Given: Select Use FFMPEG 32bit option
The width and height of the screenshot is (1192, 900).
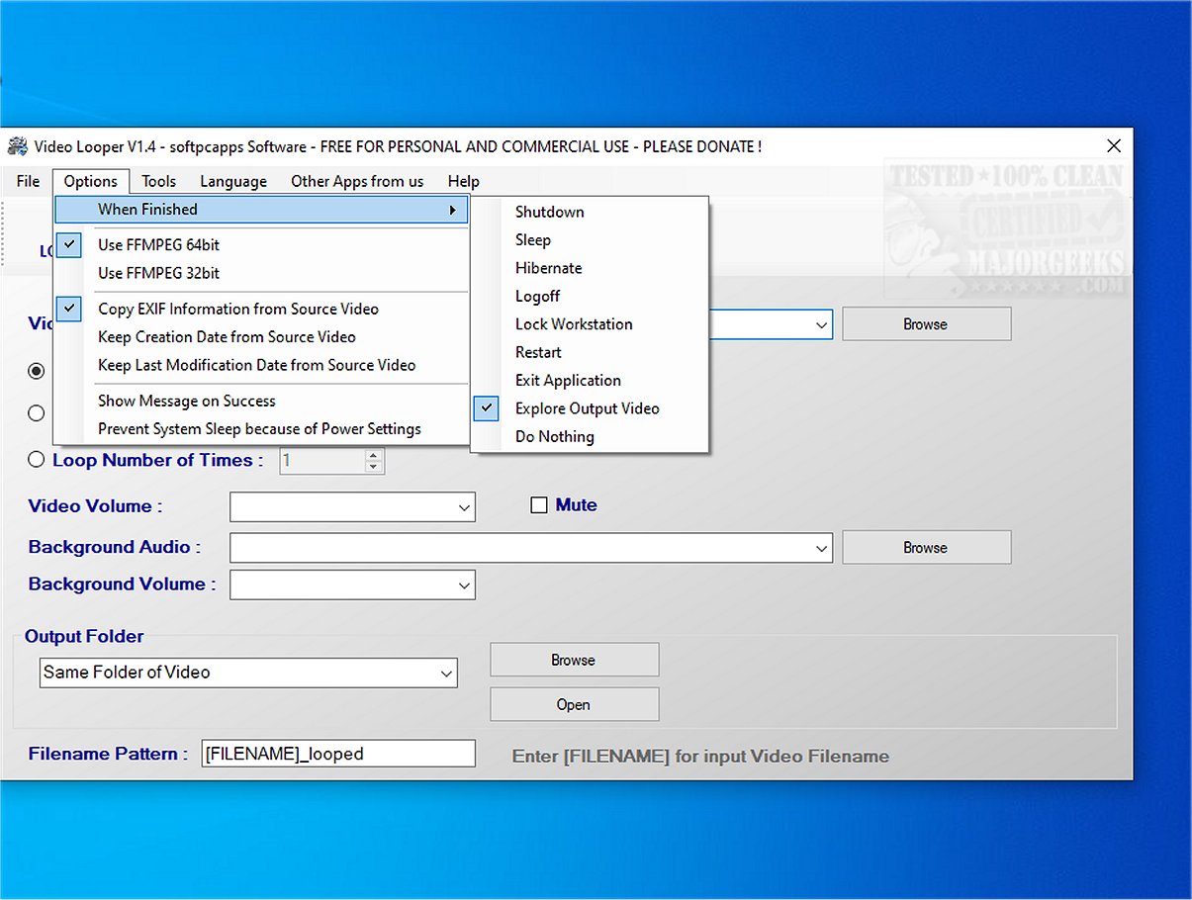Looking at the screenshot, I should tap(261, 273).
